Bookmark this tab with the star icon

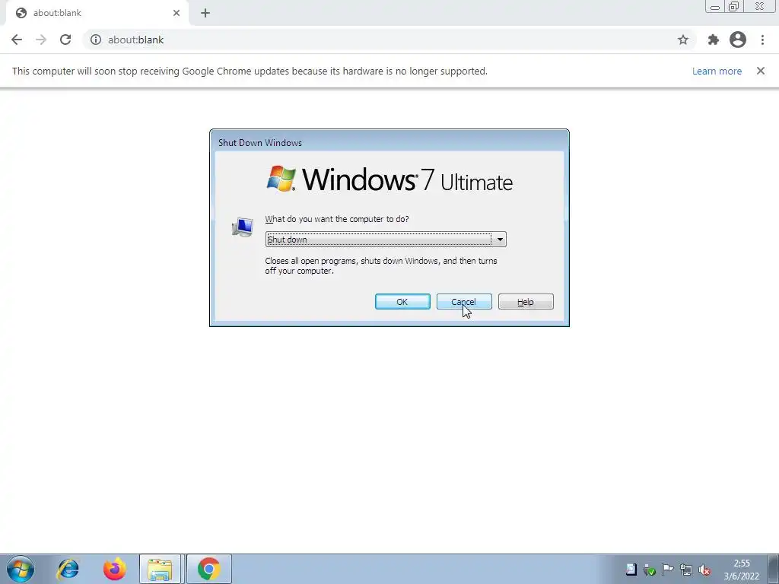point(683,40)
